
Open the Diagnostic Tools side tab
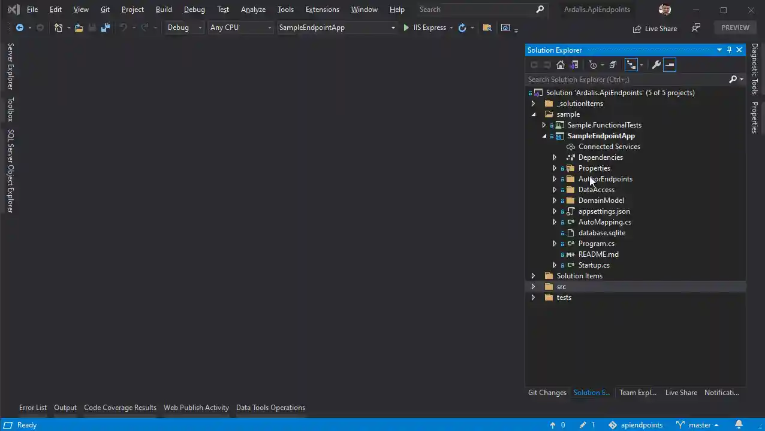755,68
